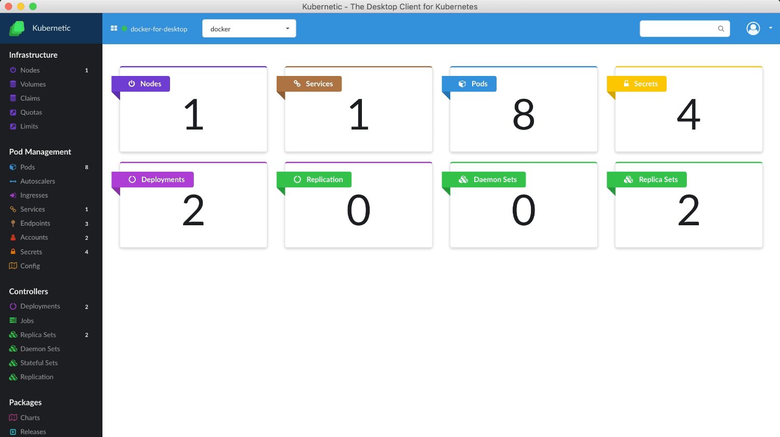
Task: Click the Deployments card showing 2
Action: click(x=193, y=205)
